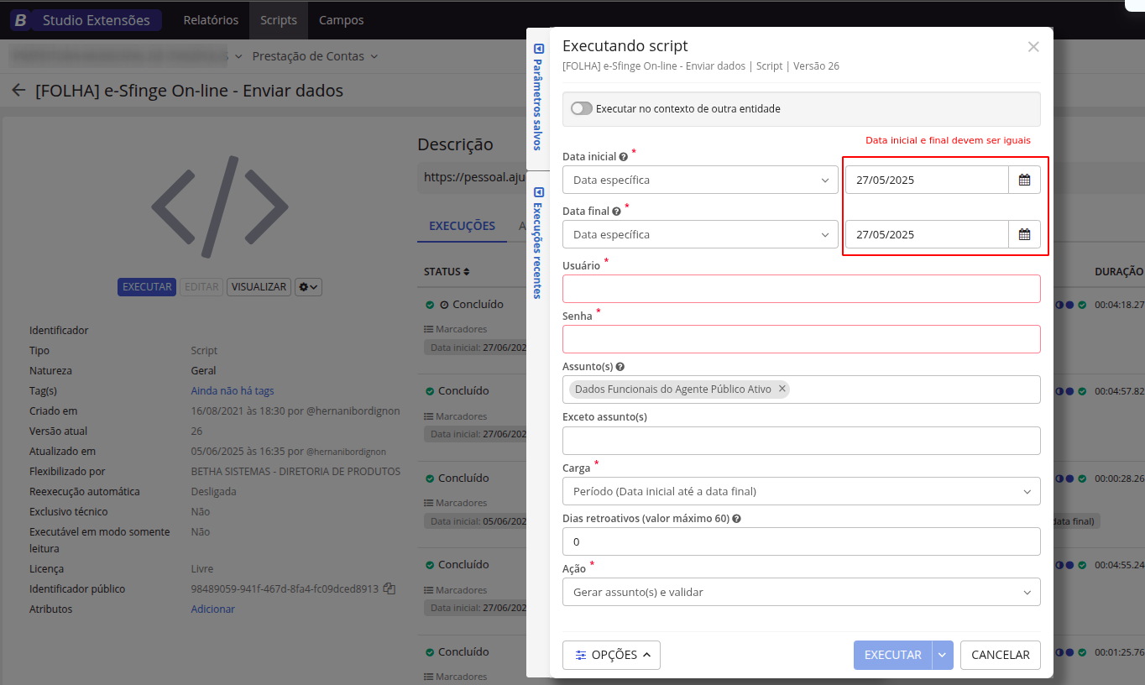
Task: Click the DURAÇÃO column header
Action: click(x=1119, y=271)
